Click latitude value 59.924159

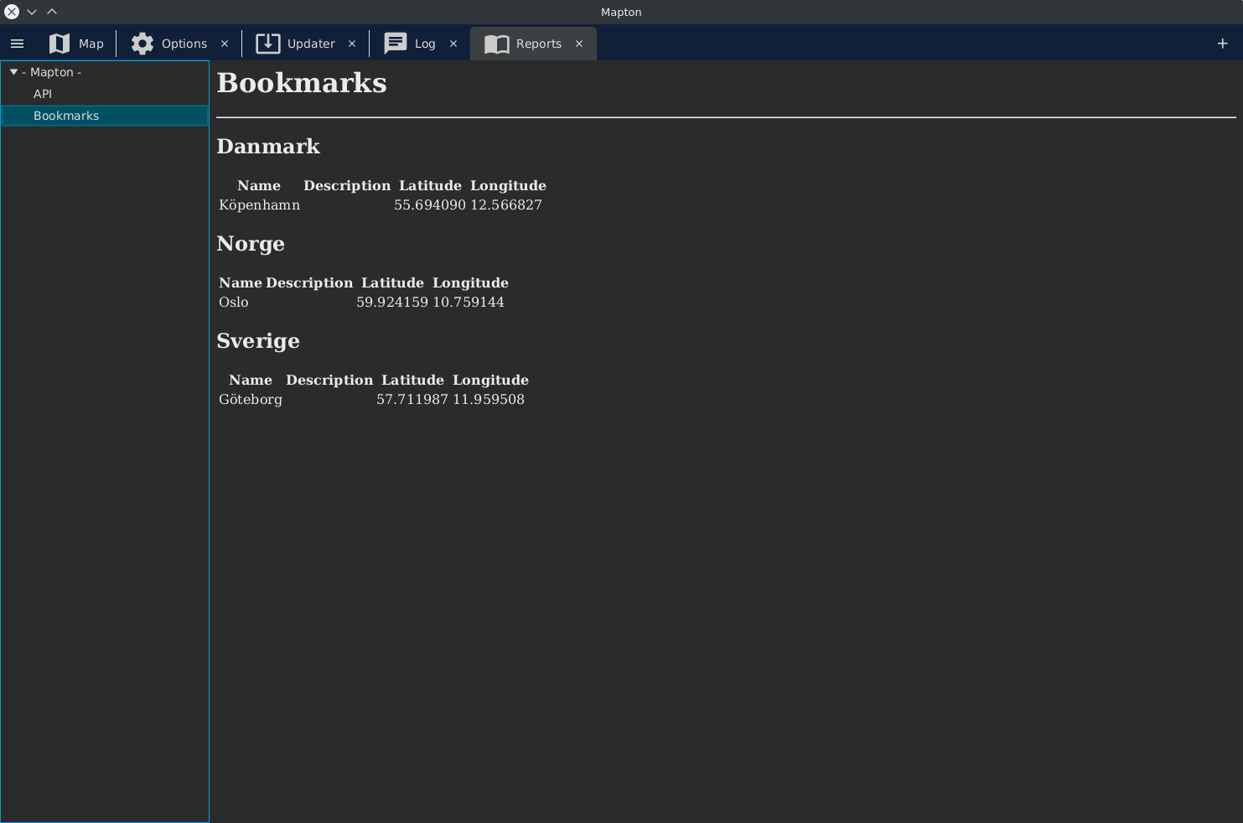click(x=392, y=302)
